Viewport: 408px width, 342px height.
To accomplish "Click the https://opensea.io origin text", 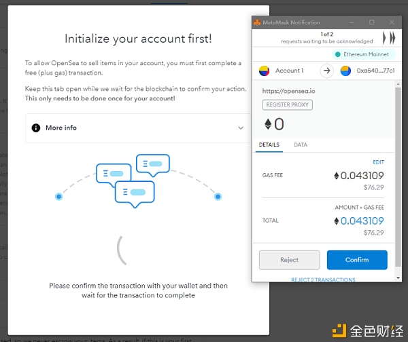I will pos(288,91).
